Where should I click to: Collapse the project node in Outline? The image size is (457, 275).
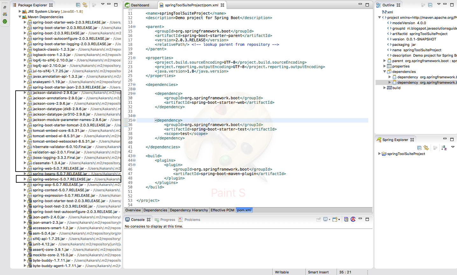[x=379, y=18]
